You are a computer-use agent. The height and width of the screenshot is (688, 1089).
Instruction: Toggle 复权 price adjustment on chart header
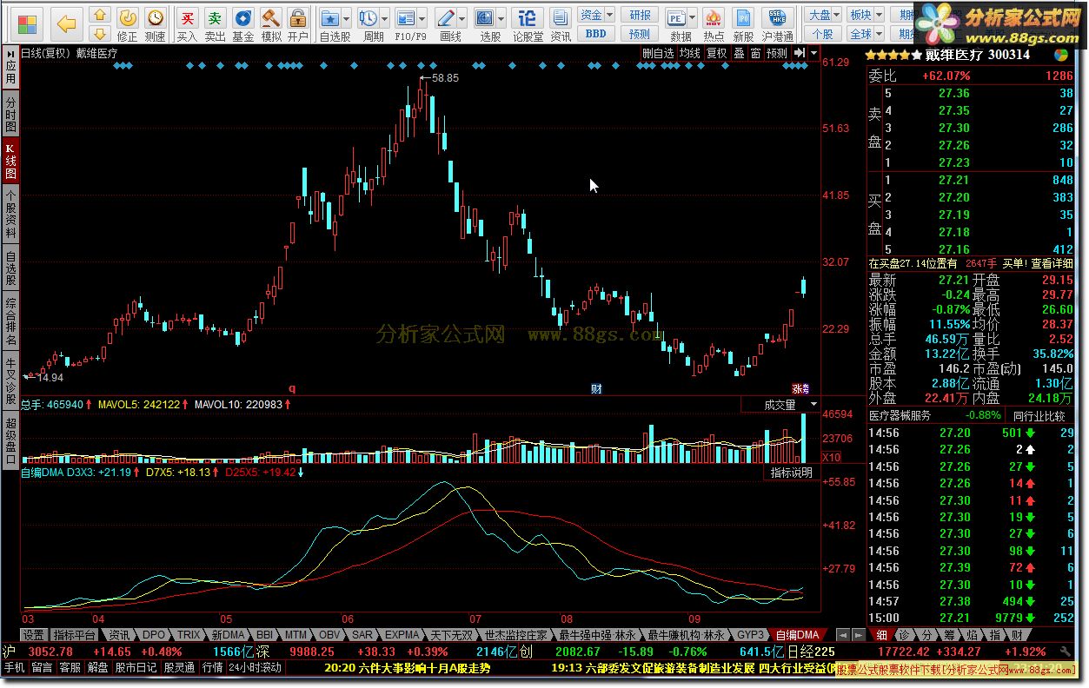point(716,53)
